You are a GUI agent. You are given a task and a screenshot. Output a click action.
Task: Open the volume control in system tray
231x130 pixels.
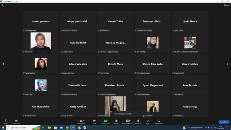tap(215, 127)
